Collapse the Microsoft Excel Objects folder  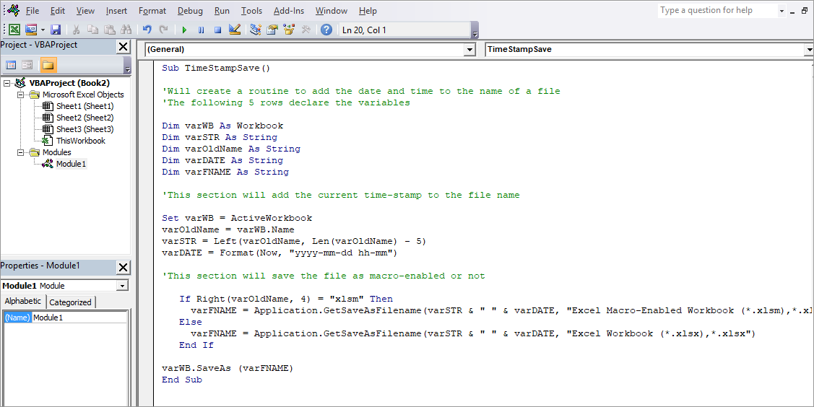(20, 95)
